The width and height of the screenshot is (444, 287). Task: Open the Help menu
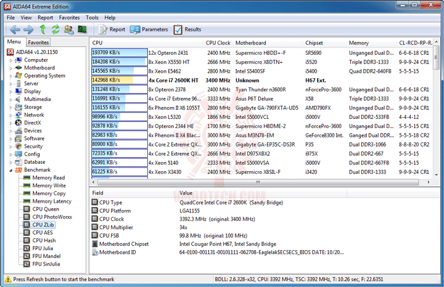pyautogui.click(x=110, y=17)
